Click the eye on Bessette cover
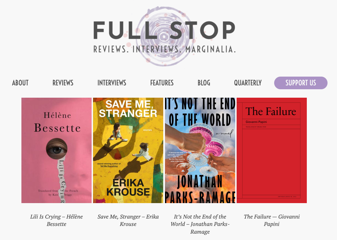This screenshot has height=240, width=337. 57,149
